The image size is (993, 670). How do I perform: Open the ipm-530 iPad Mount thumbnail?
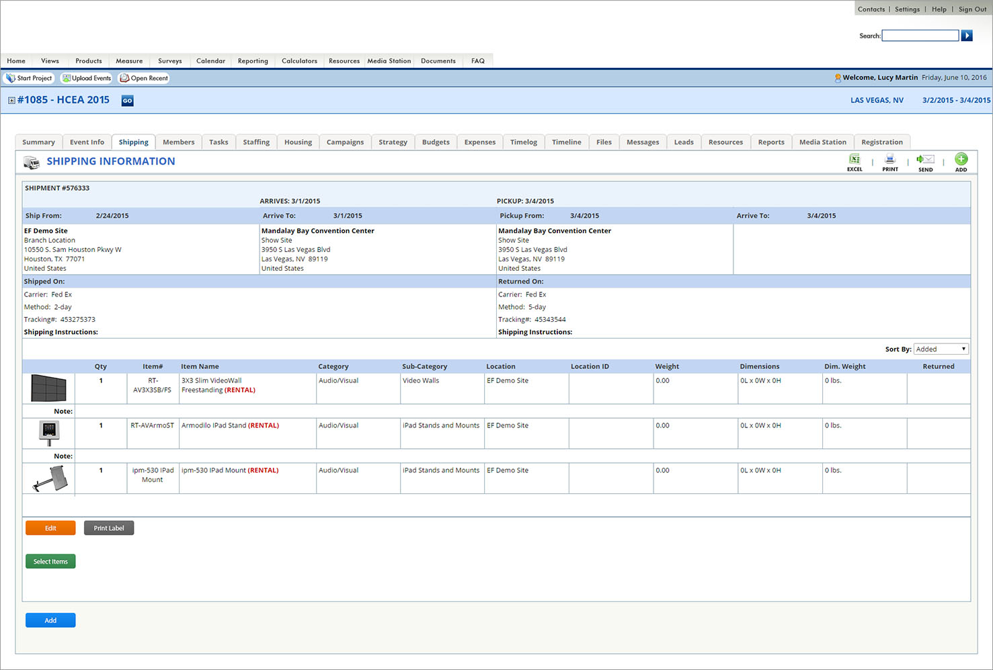50,478
